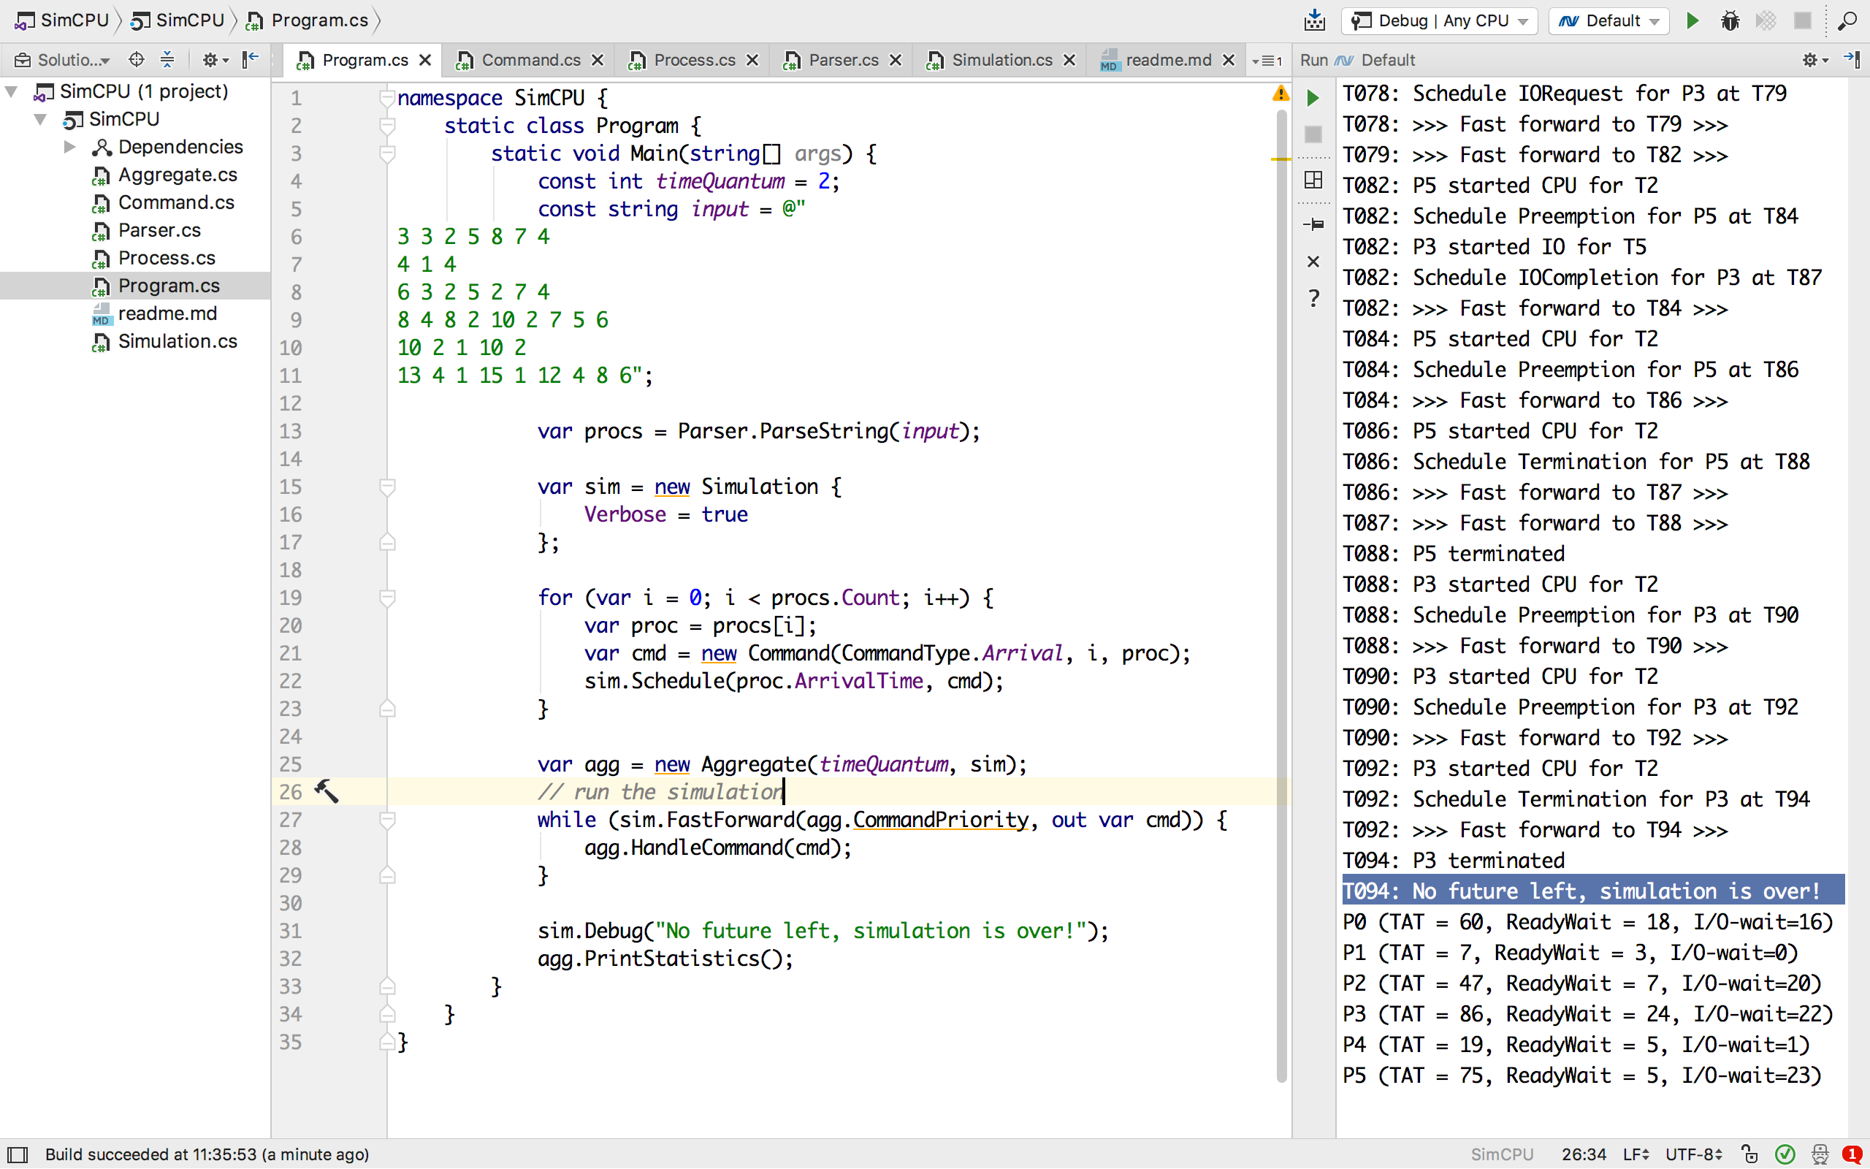Open the Debug | Any CPU configuration dropdown
The height and width of the screenshot is (1169, 1870).
click(1439, 21)
